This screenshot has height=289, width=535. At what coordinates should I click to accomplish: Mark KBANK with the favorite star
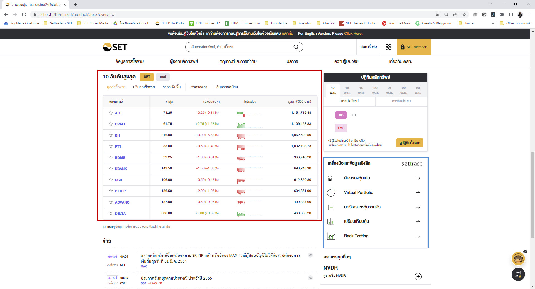click(x=110, y=169)
